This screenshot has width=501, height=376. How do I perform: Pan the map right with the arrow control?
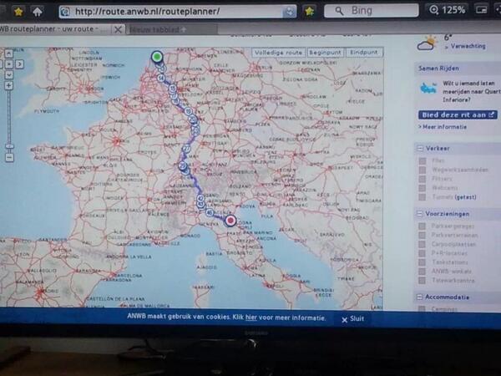(x=20, y=64)
